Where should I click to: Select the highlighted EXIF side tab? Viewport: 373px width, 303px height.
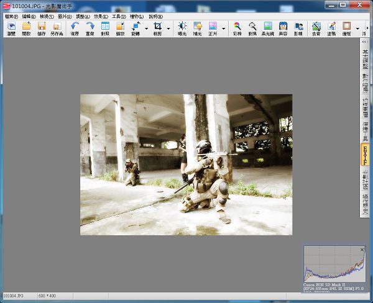[365, 154]
